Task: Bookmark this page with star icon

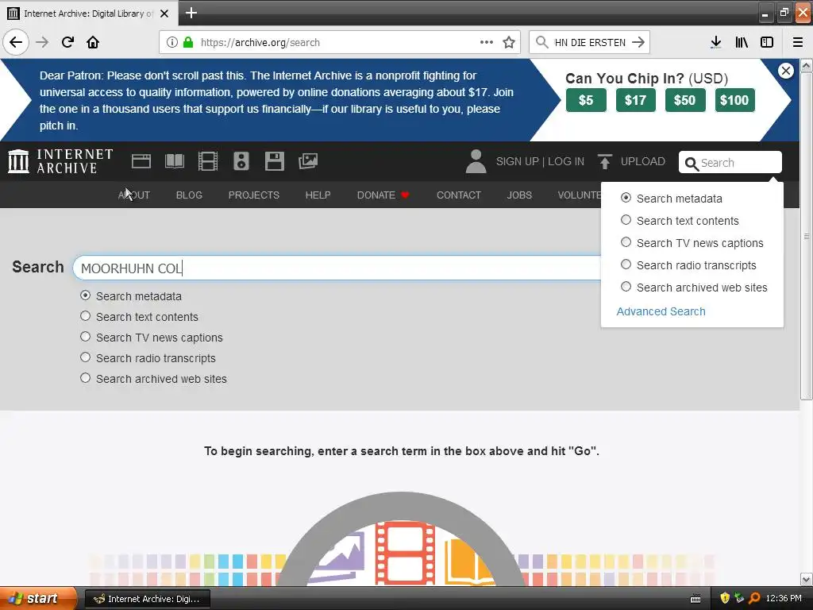Action: pyautogui.click(x=509, y=43)
